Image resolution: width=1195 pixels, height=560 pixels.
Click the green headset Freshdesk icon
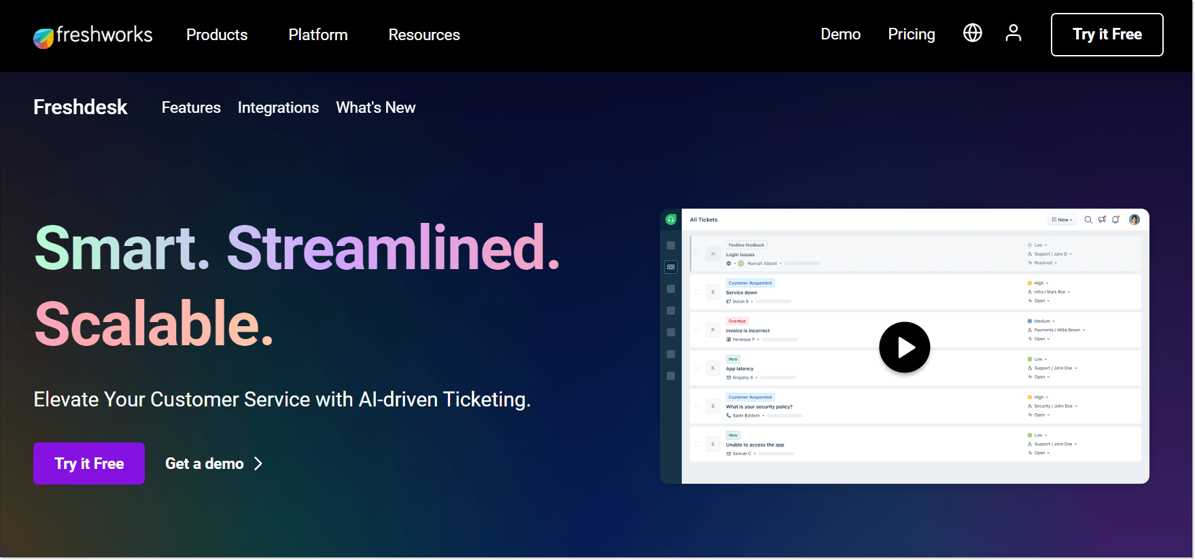(x=671, y=220)
